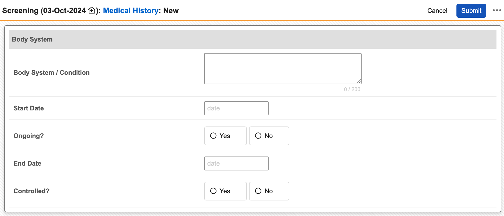
Task: Focus the Start Date field
Action: [x=236, y=108]
